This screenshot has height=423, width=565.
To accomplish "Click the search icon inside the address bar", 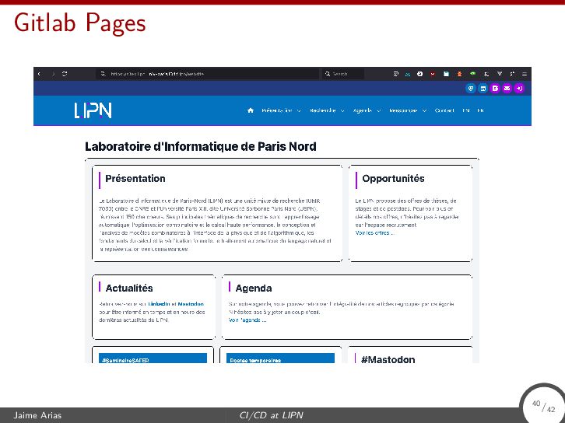I will 103,74.
